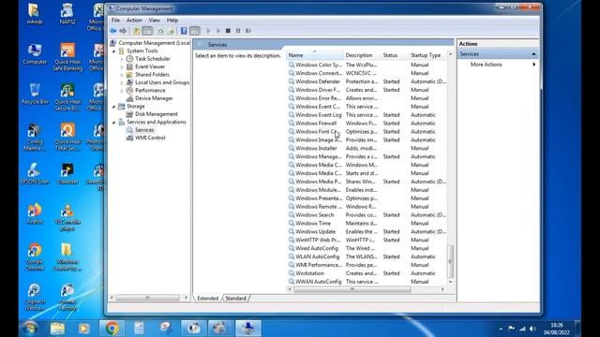Screen dimensions: 600x337
Task: Sort by the Startup Type column header
Action: [427, 55]
